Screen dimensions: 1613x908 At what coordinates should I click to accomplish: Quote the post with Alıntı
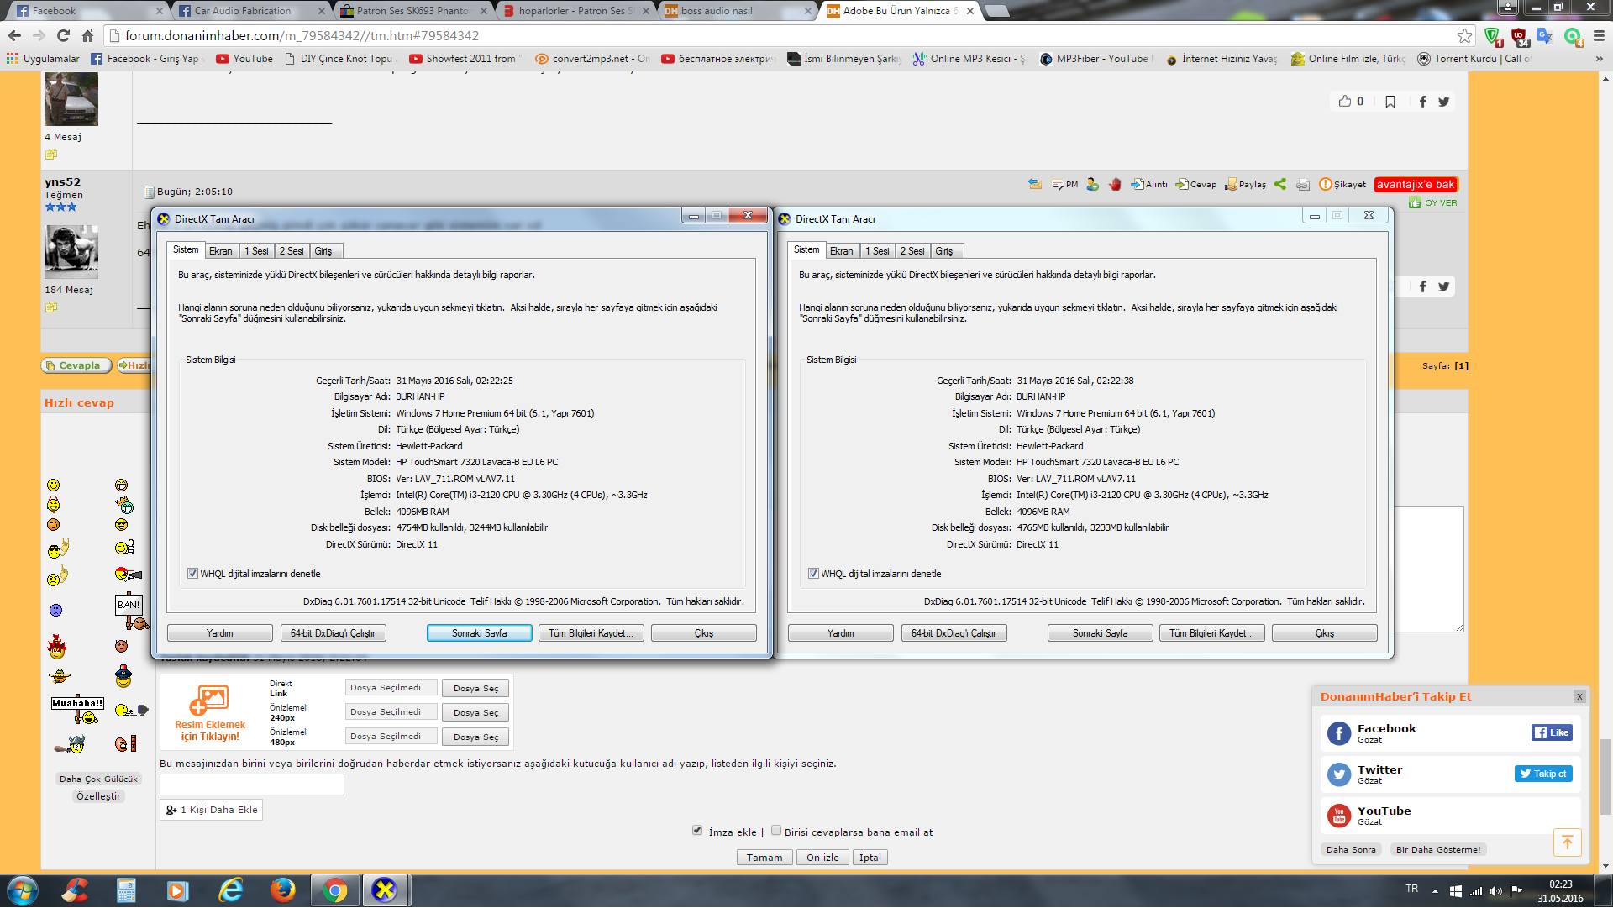1149,184
